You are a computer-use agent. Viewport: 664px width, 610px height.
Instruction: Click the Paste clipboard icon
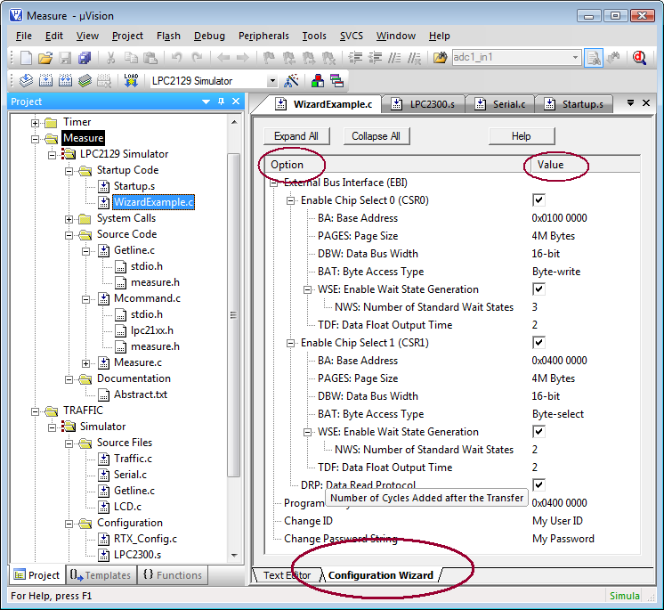150,58
